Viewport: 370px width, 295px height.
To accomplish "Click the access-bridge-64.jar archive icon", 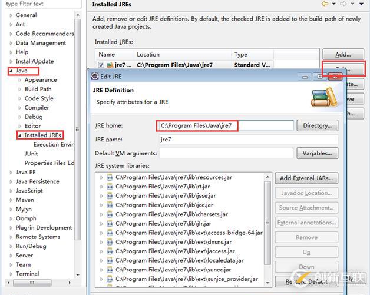I will click(110, 233).
